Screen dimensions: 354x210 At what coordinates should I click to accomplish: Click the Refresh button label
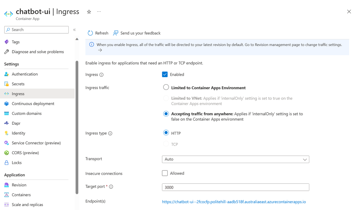coord(102,33)
